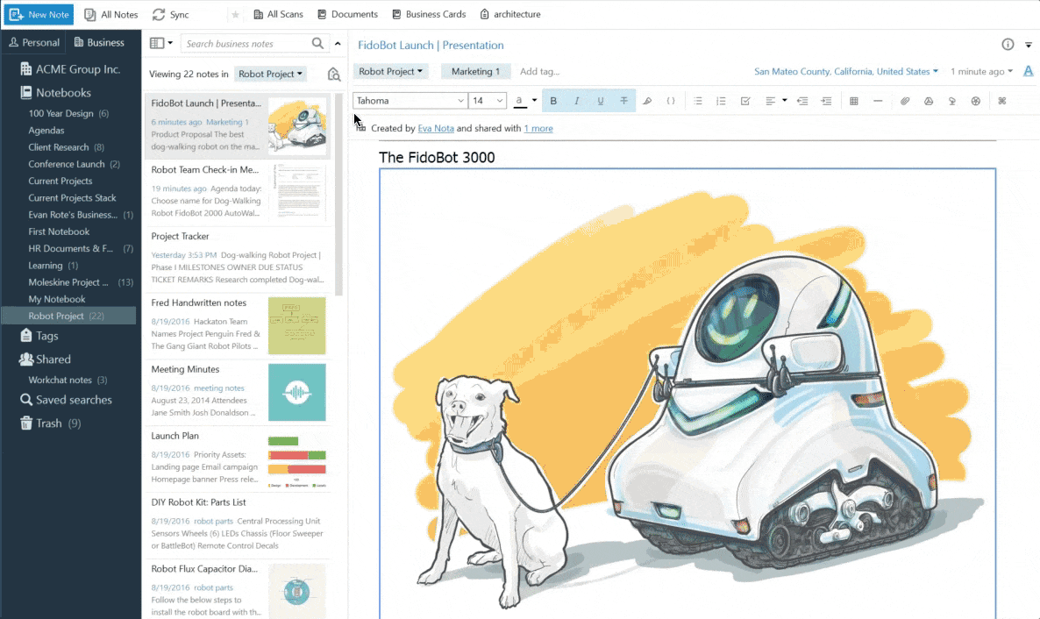Click the increase indent icon
This screenshot has height=619, width=1040.
click(x=826, y=101)
